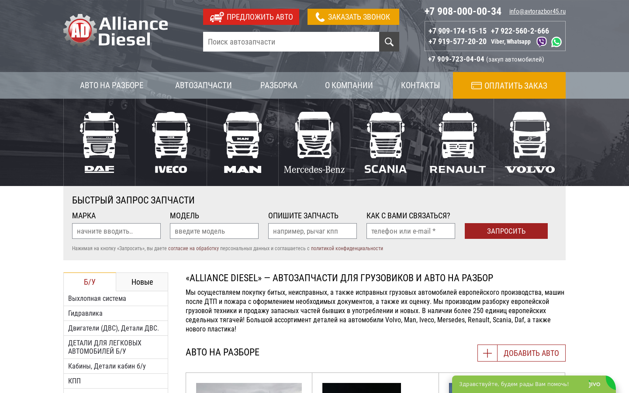Click phone number +7 919-577-20-20

tap(457, 41)
